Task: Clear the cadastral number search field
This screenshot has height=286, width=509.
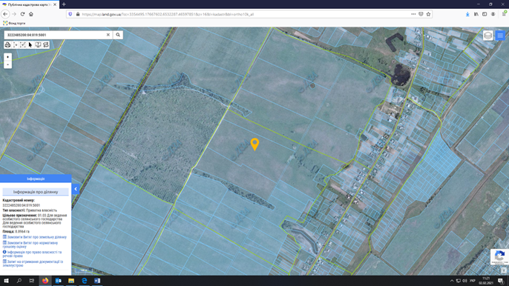Action: tap(108, 35)
